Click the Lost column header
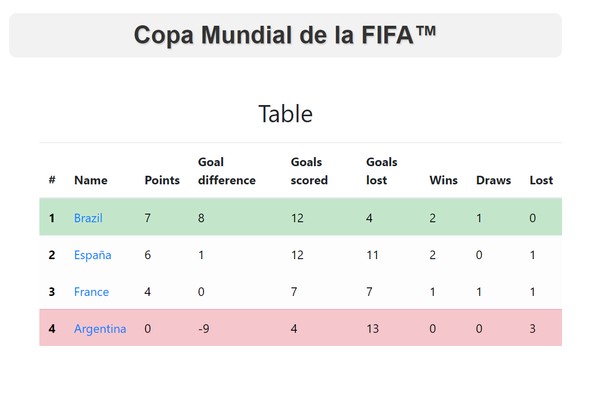605x400 pixels. click(541, 180)
